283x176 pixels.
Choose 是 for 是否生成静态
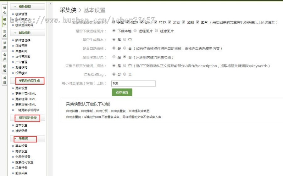point(114,39)
